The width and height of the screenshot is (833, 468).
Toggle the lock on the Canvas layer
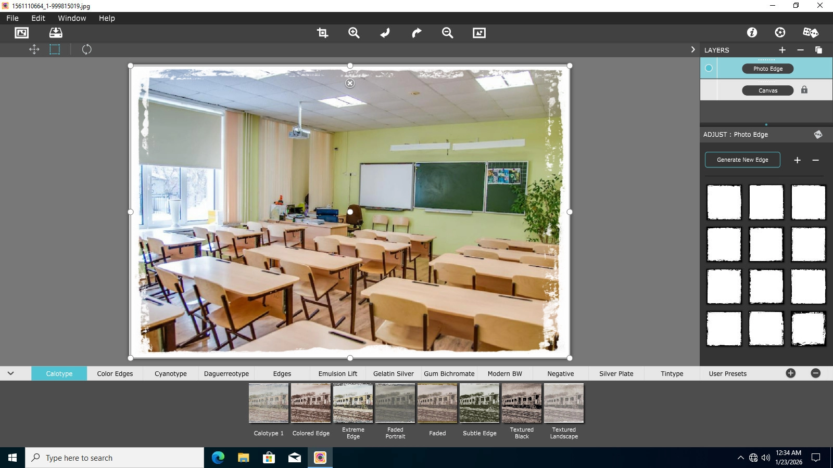click(804, 90)
